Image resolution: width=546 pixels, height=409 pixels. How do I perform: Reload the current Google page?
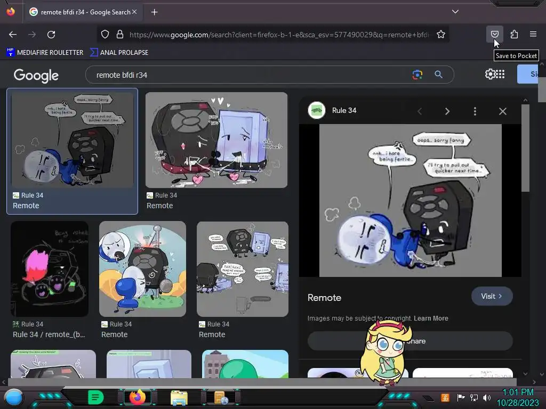[x=51, y=35]
